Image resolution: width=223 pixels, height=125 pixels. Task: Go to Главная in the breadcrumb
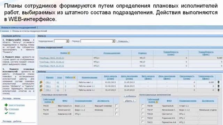pyautogui.click(x=5, y=31)
